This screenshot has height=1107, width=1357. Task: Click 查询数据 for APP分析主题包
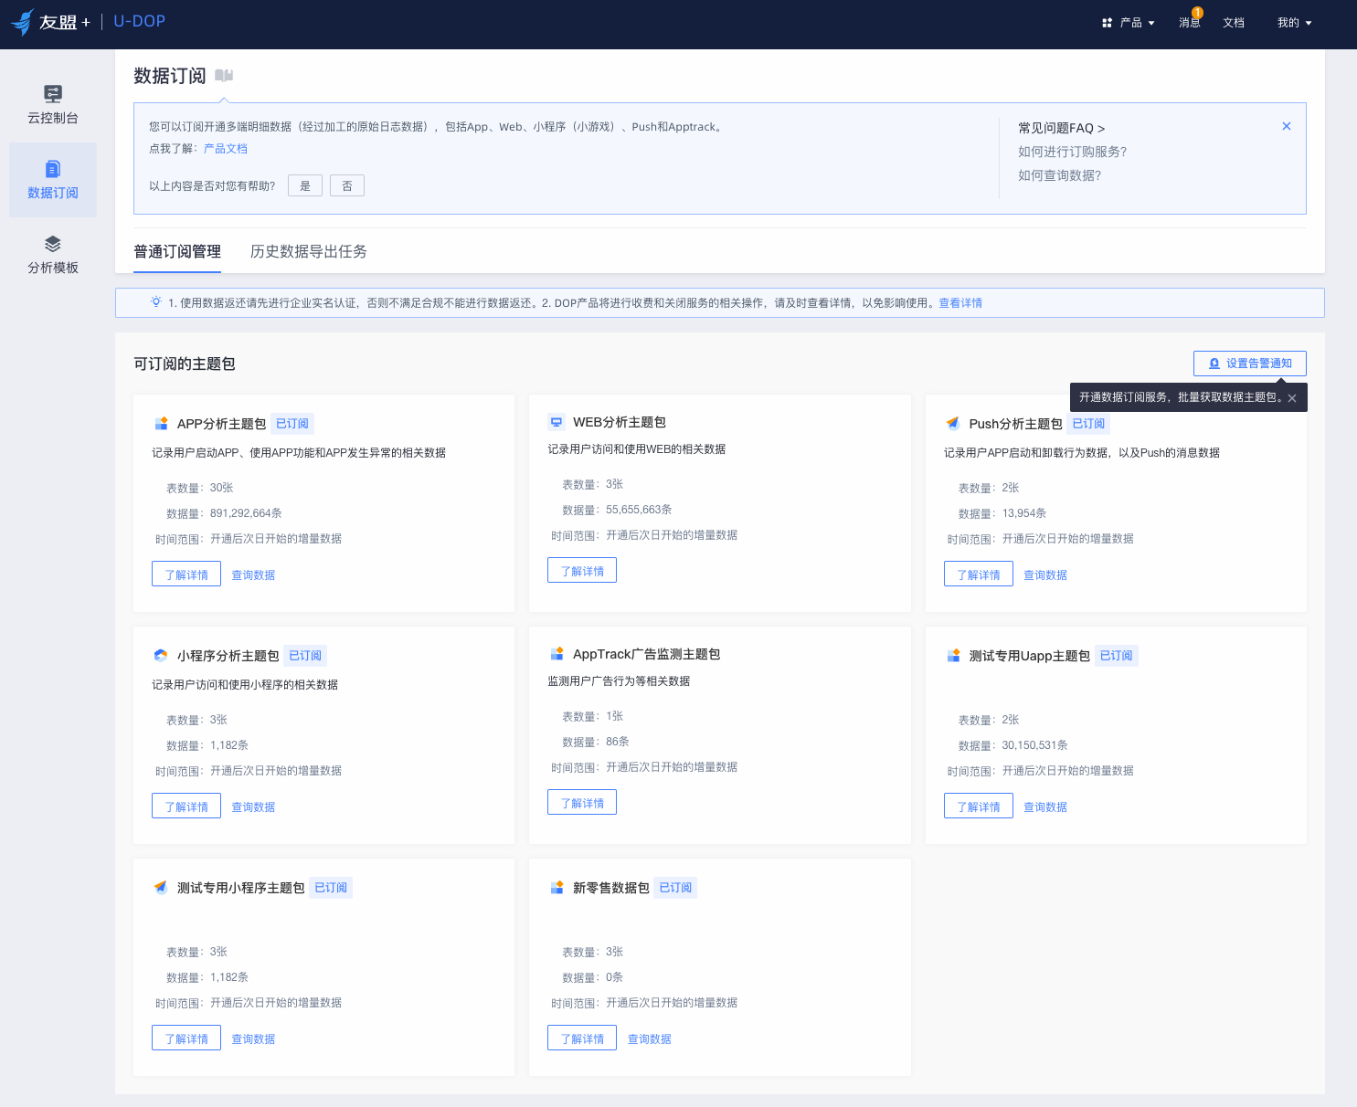pyautogui.click(x=253, y=575)
